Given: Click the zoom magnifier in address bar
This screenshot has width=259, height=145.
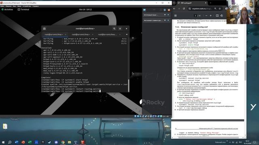Looking at the screenshot, I should [x=215, y=8].
